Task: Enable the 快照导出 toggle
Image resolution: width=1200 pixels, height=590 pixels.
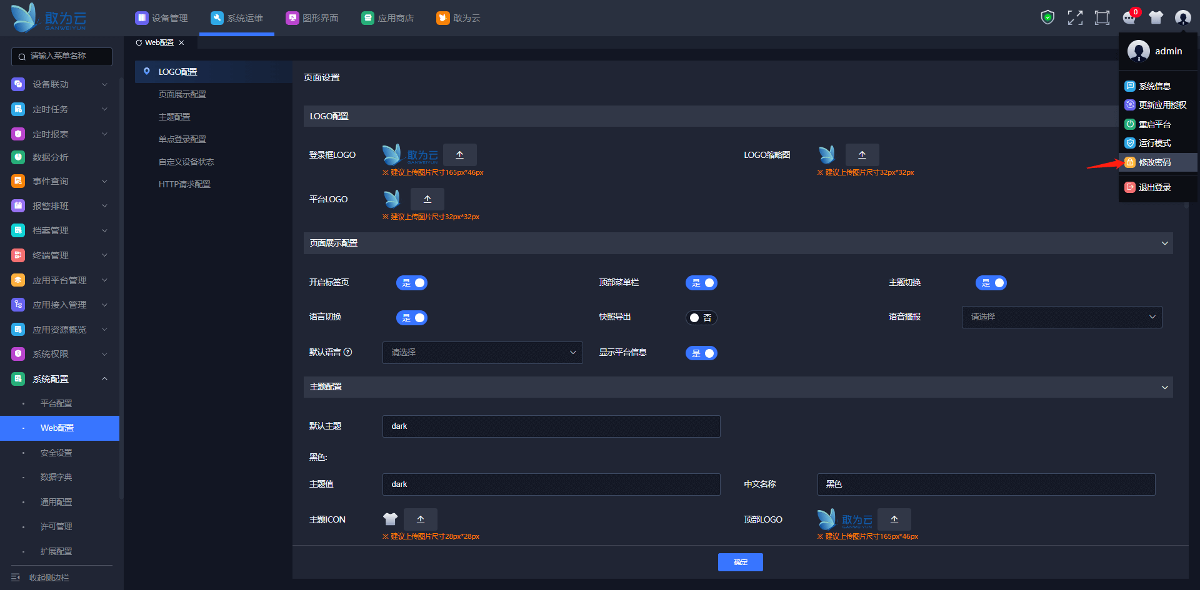Action: coord(701,318)
